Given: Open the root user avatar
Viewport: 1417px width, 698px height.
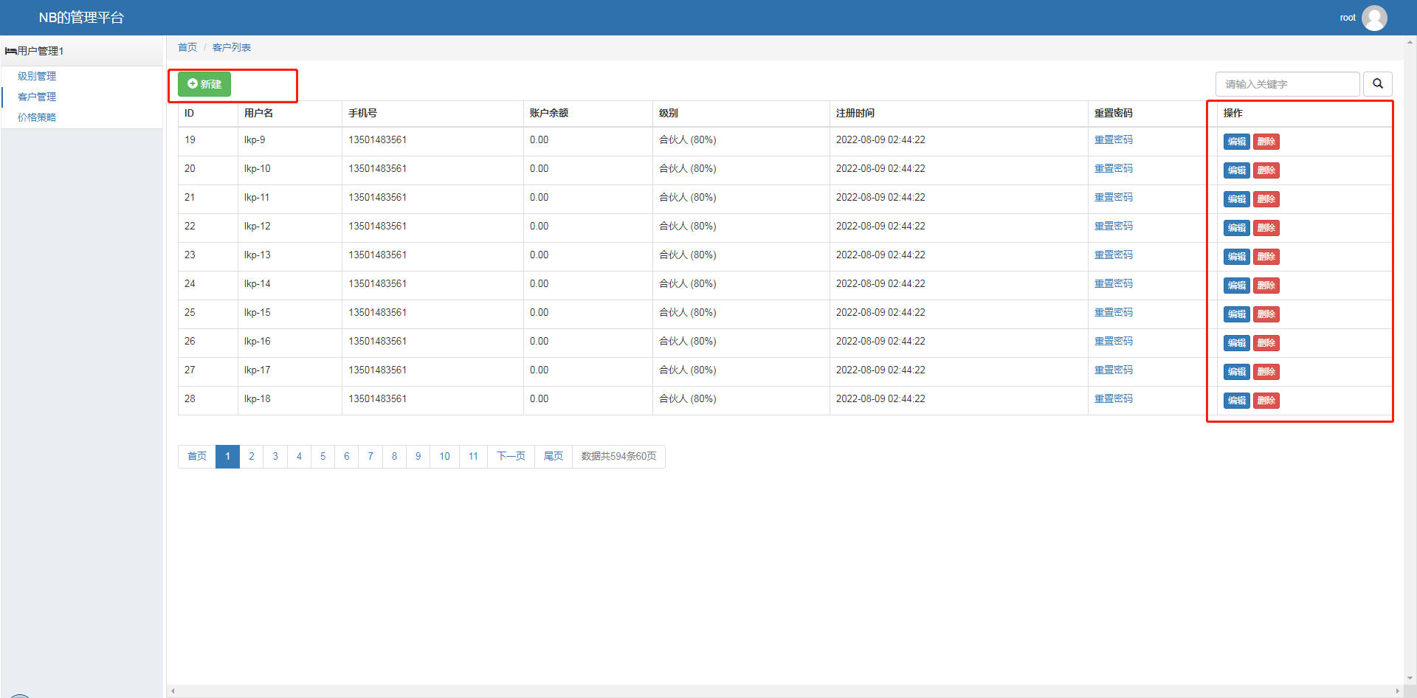Looking at the screenshot, I should coord(1374,18).
